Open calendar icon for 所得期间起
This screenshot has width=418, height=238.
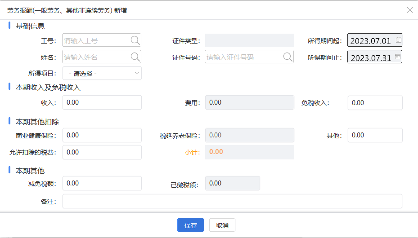pyautogui.click(x=398, y=40)
